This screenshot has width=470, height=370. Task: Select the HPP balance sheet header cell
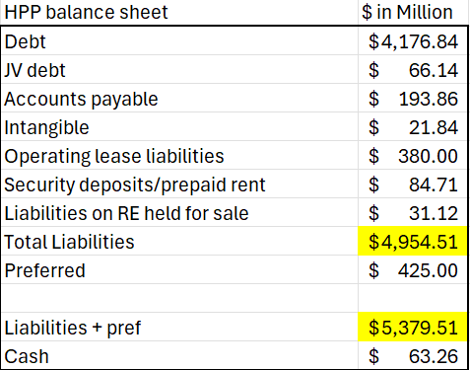179,13
